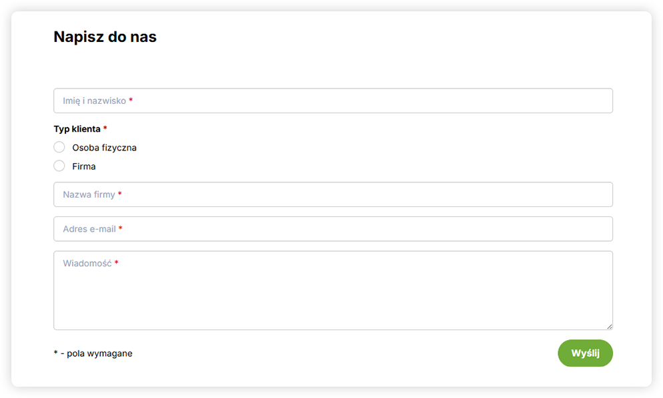Click the Firma option label text

(x=84, y=166)
